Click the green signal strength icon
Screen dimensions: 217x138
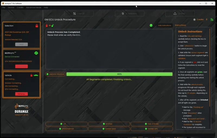pyautogui.click(x=212, y=20)
